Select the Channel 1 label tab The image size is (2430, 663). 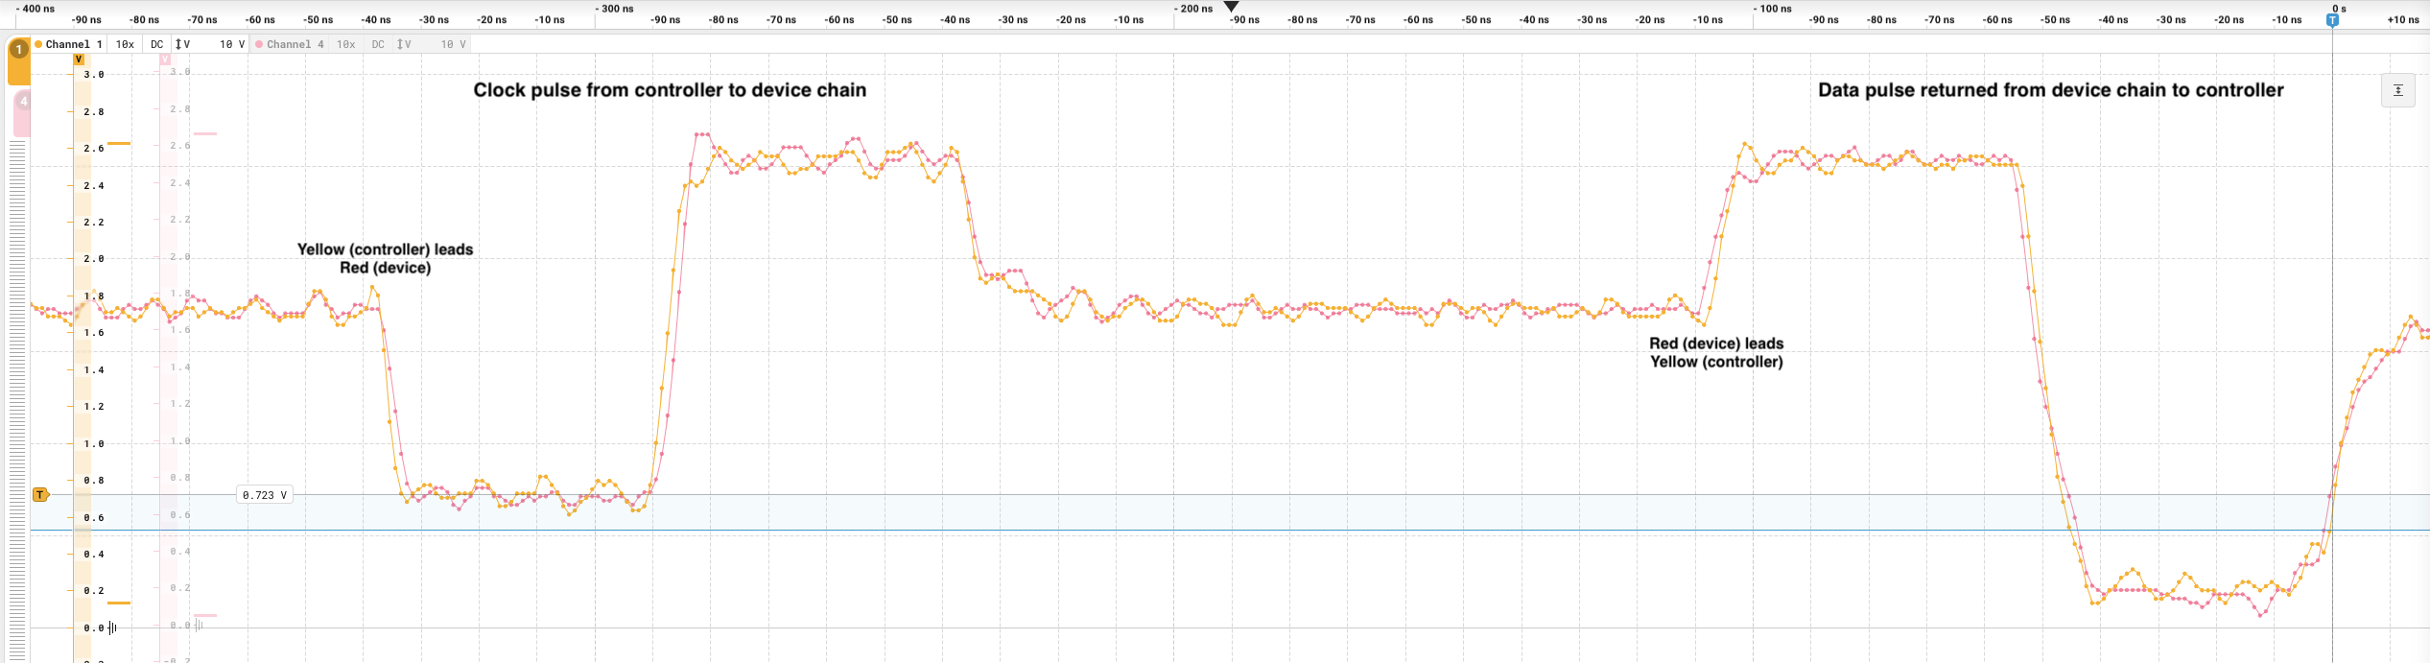(69, 44)
